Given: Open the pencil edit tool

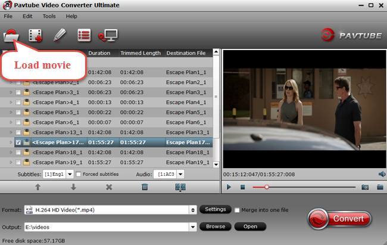Looking at the screenshot, I should (x=60, y=35).
